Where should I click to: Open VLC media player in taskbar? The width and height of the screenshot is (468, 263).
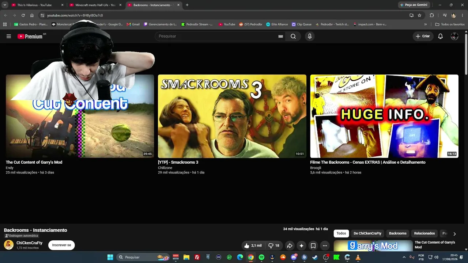pyautogui.click(x=358, y=257)
